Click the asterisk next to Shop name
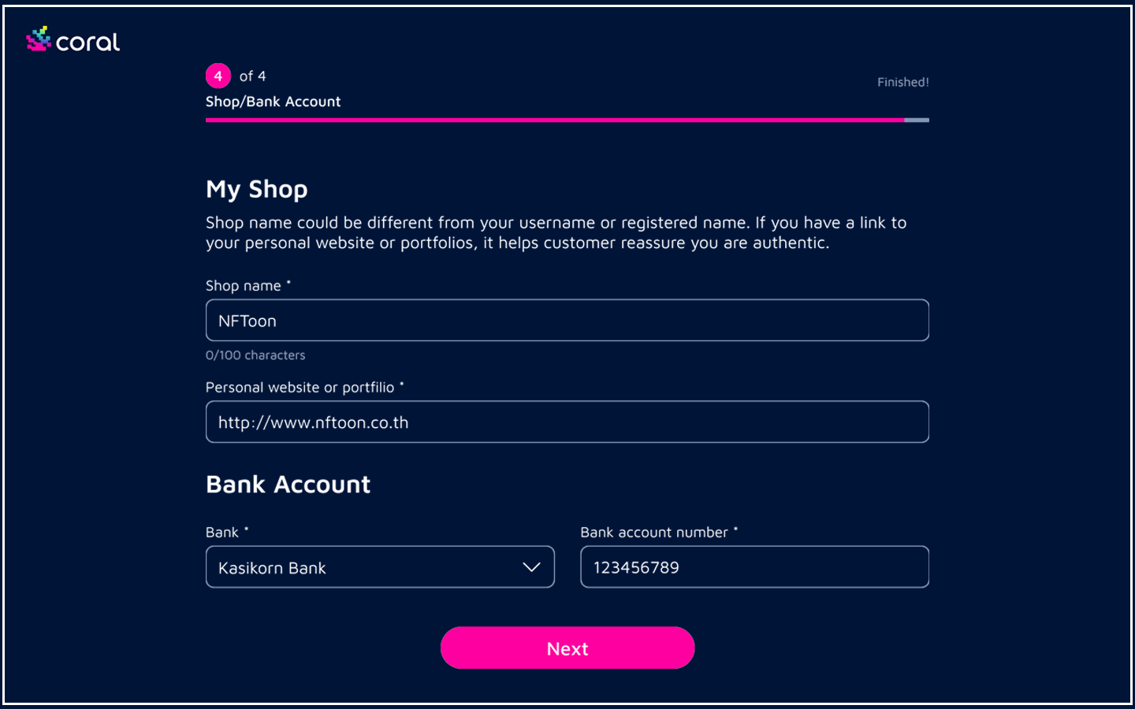The width and height of the screenshot is (1135, 709). click(289, 281)
